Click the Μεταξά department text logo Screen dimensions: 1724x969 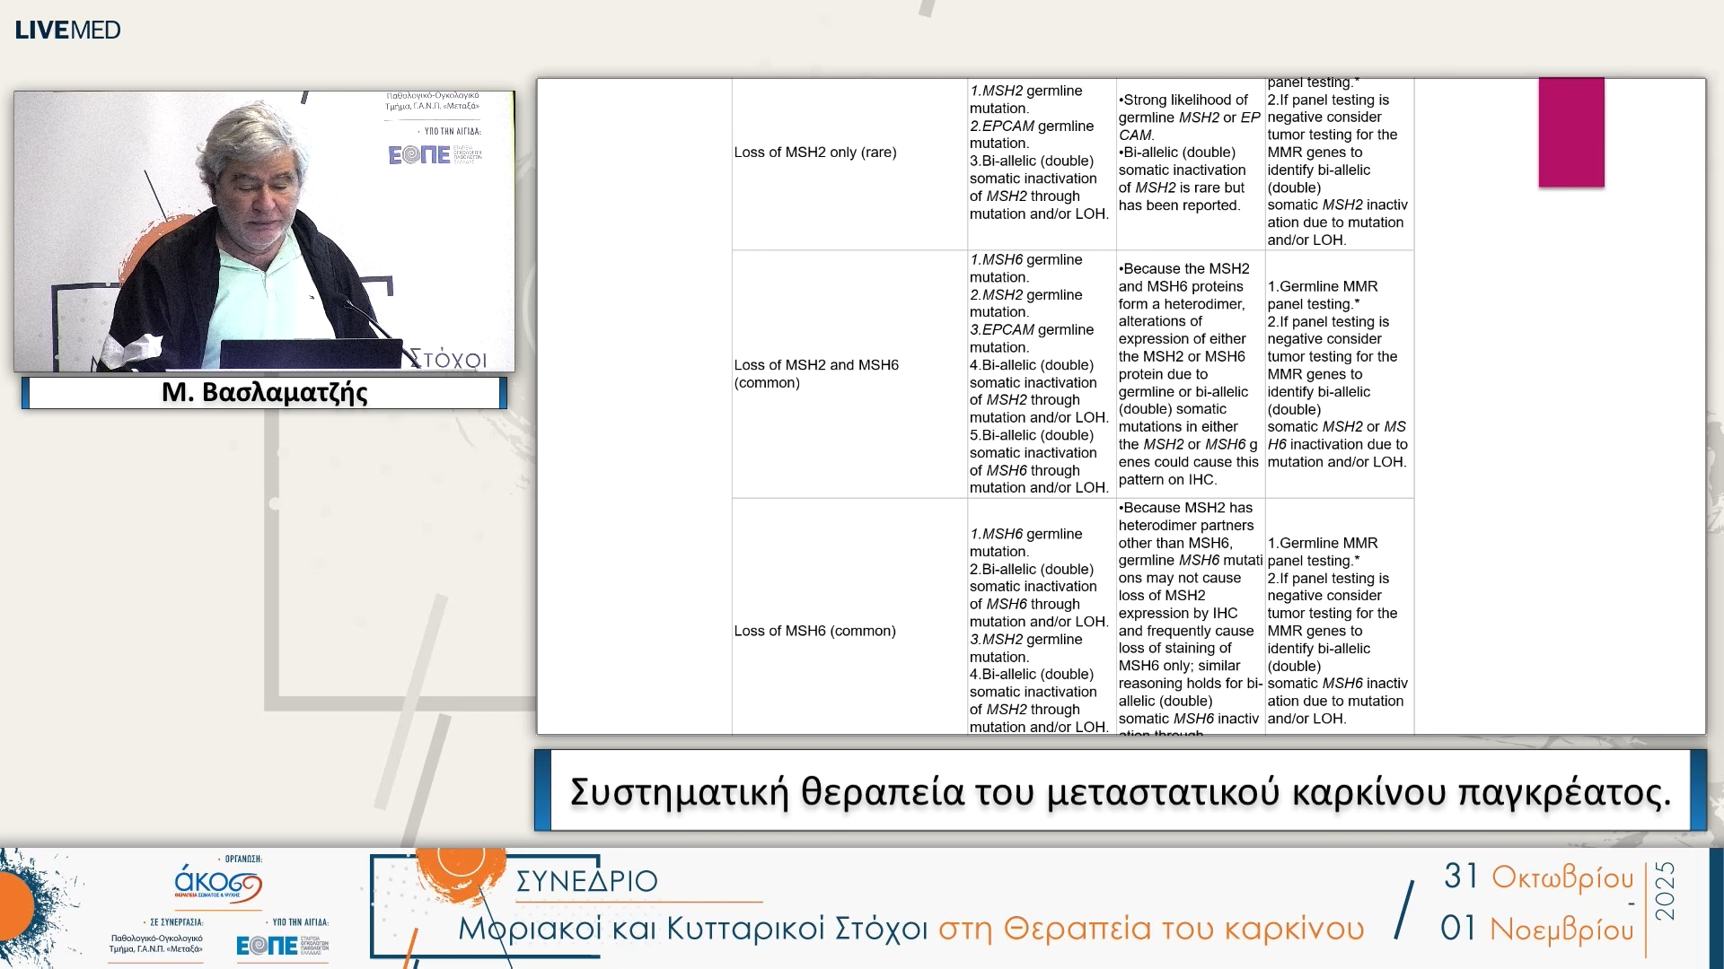[155, 943]
